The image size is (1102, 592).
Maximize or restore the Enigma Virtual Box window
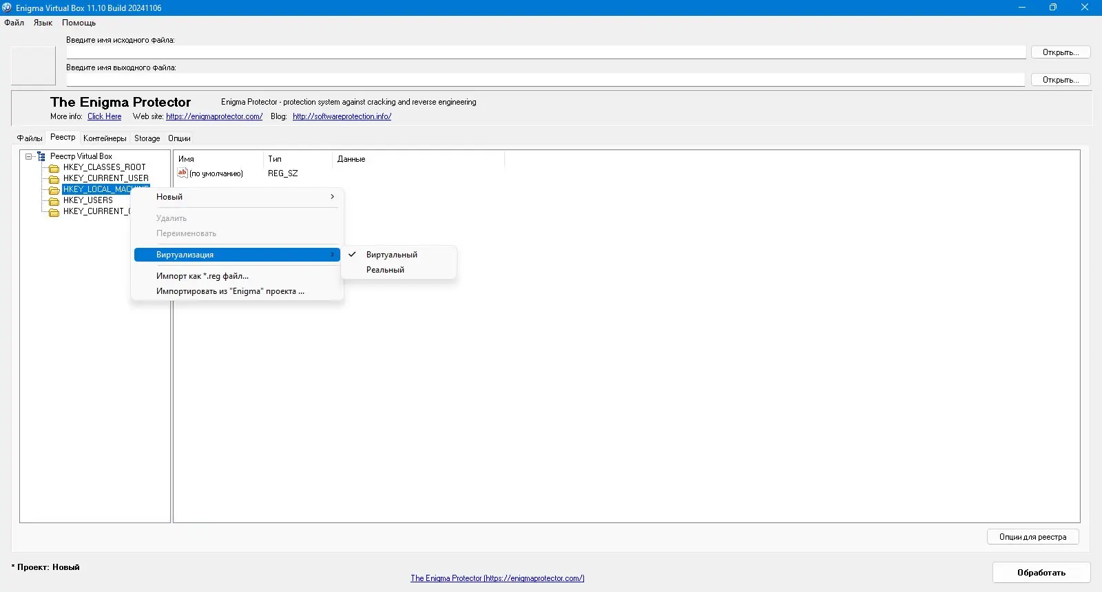1053,8
